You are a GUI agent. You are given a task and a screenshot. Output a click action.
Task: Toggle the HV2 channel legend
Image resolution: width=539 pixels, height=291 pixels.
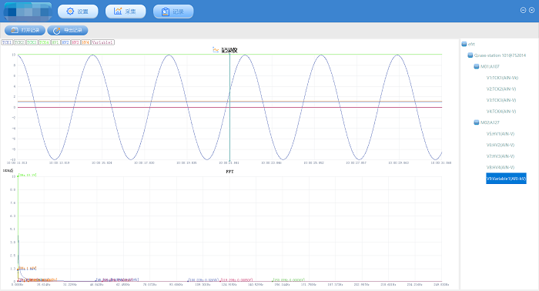click(x=65, y=42)
